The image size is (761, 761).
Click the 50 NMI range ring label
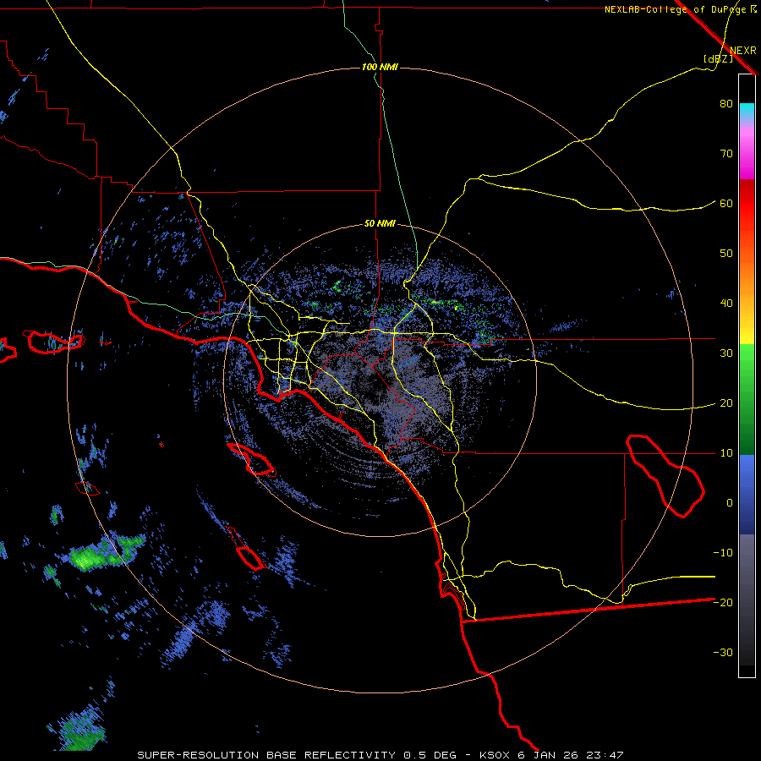pos(380,224)
